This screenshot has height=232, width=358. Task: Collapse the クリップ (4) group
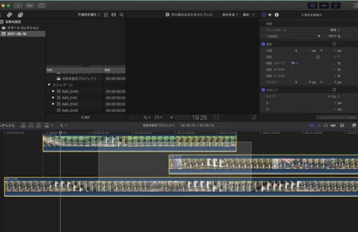49,85
